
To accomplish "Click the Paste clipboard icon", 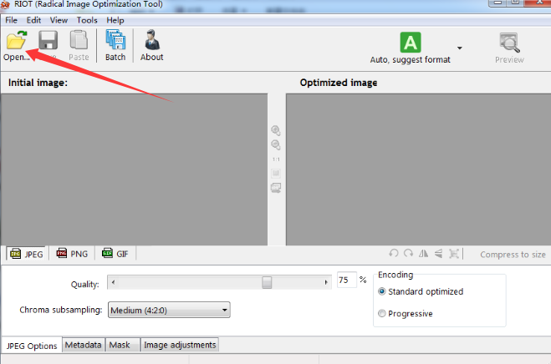I will (79, 40).
